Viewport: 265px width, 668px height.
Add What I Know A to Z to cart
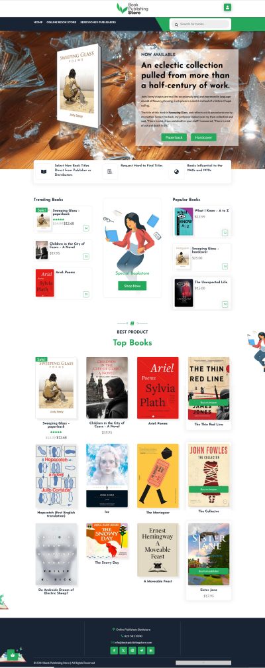coord(225,233)
